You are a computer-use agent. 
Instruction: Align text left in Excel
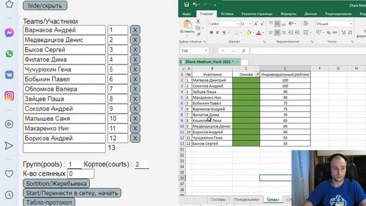click(270, 33)
